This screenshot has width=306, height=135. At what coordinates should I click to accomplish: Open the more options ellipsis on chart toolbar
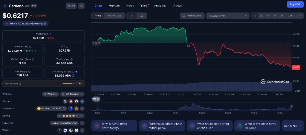click(300, 15)
